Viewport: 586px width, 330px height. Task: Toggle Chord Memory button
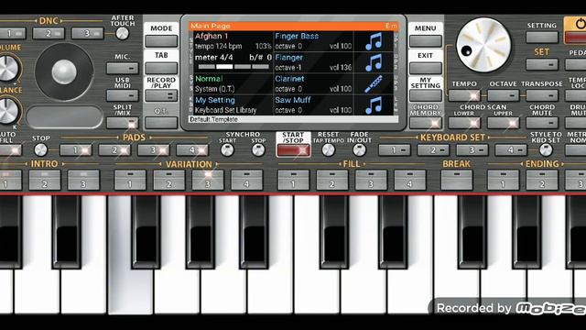425,123
